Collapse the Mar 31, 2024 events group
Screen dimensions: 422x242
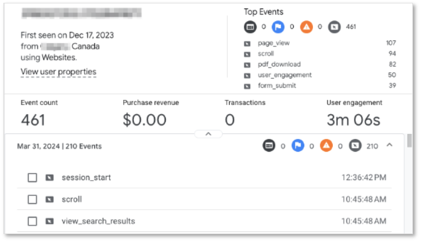coord(390,145)
